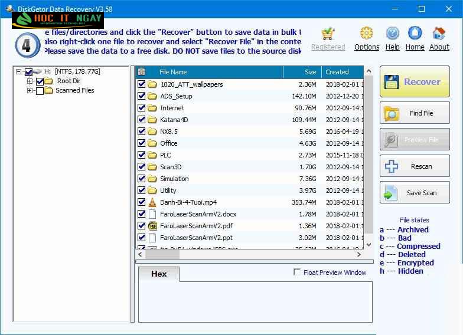Click the Registered link

coord(328,47)
